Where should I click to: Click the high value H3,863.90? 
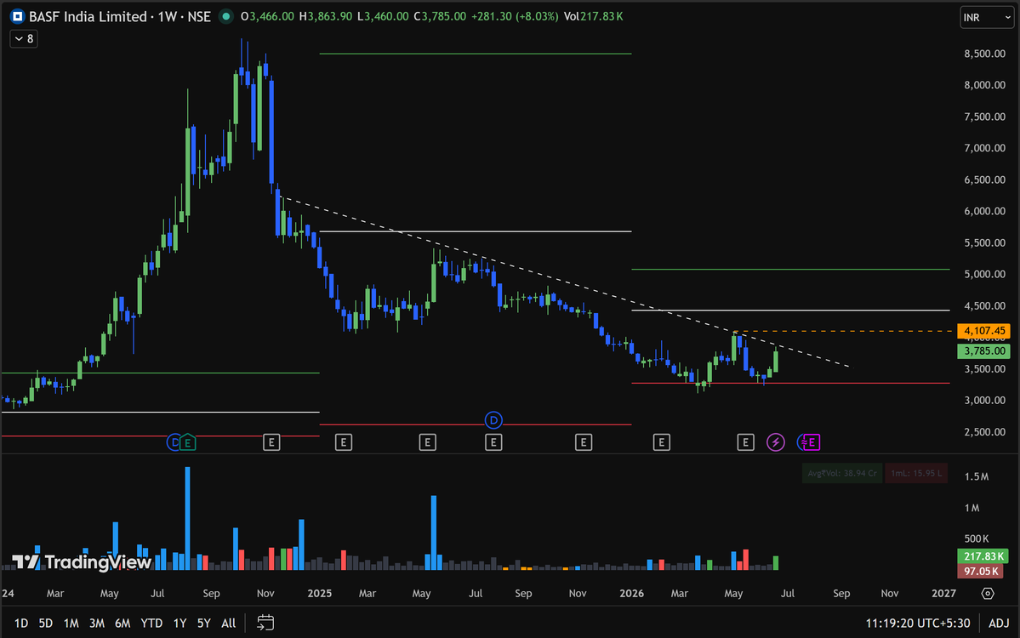coord(326,16)
